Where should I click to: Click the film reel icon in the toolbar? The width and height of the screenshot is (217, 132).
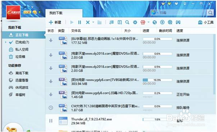(x=170, y=22)
